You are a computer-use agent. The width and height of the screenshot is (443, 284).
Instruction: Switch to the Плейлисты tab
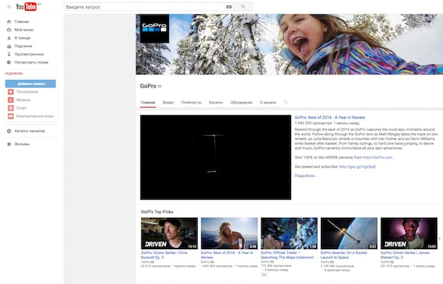coord(191,102)
